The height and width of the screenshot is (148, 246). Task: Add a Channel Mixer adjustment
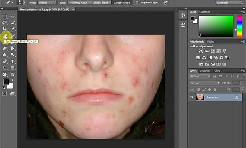coord(221,58)
